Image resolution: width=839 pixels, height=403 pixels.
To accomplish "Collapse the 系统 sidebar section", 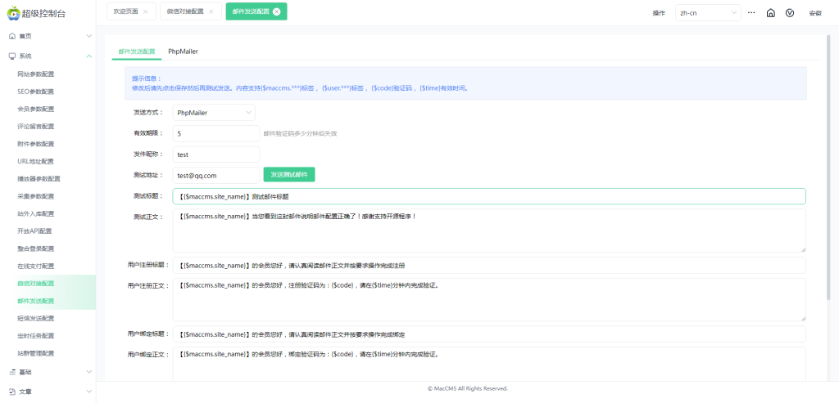I will click(88, 56).
